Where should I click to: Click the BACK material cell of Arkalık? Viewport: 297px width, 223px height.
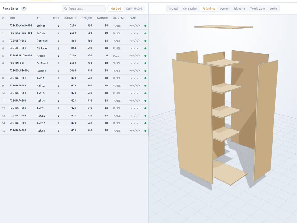pos(116,56)
